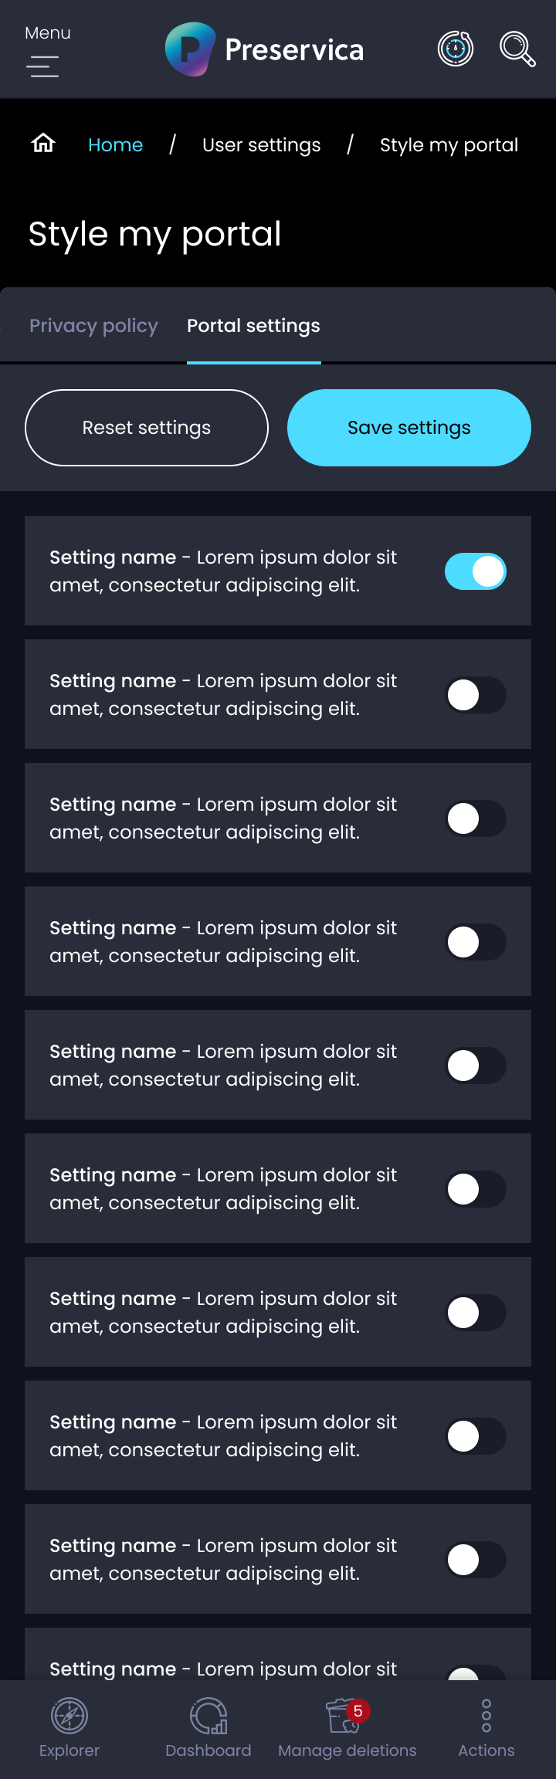This screenshot has width=556, height=1779.
Task: Enable the second setting toggle
Action: 476,695
